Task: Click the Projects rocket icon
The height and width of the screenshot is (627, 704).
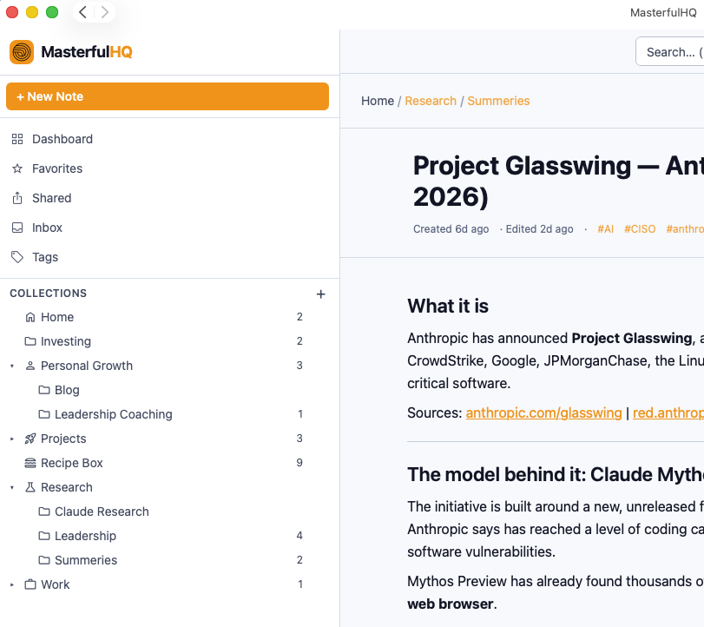Action: coord(30,439)
